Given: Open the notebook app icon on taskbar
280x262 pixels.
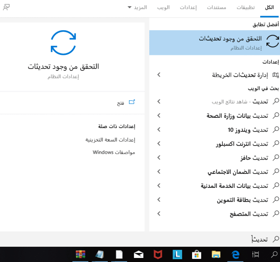Looking at the screenshot, I should 100,254.
